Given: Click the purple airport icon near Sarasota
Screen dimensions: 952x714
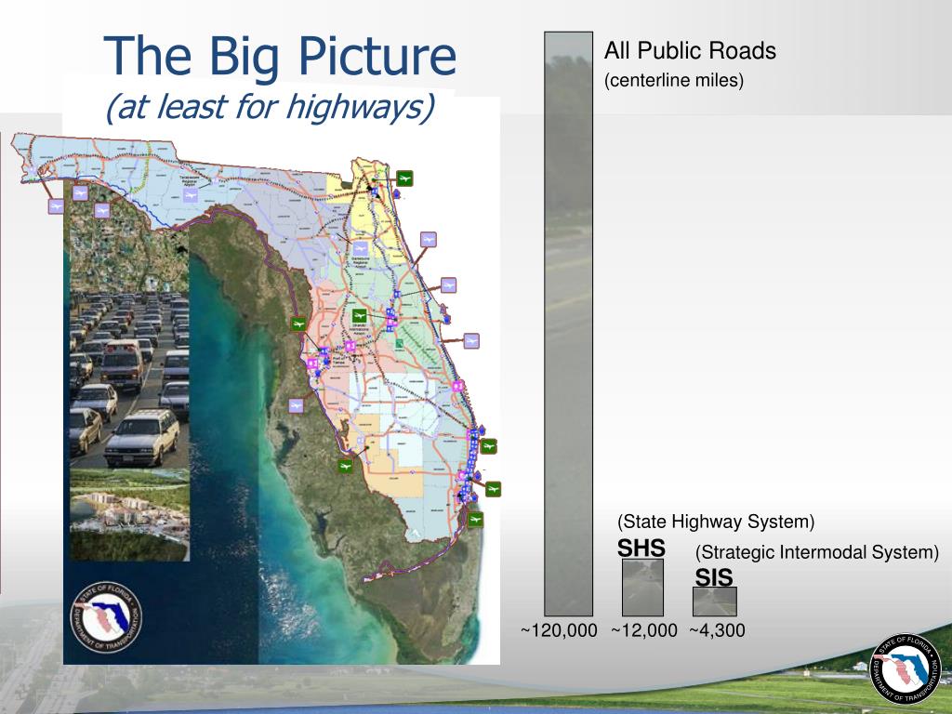Looking at the screenshot, I should pos(296,405).
